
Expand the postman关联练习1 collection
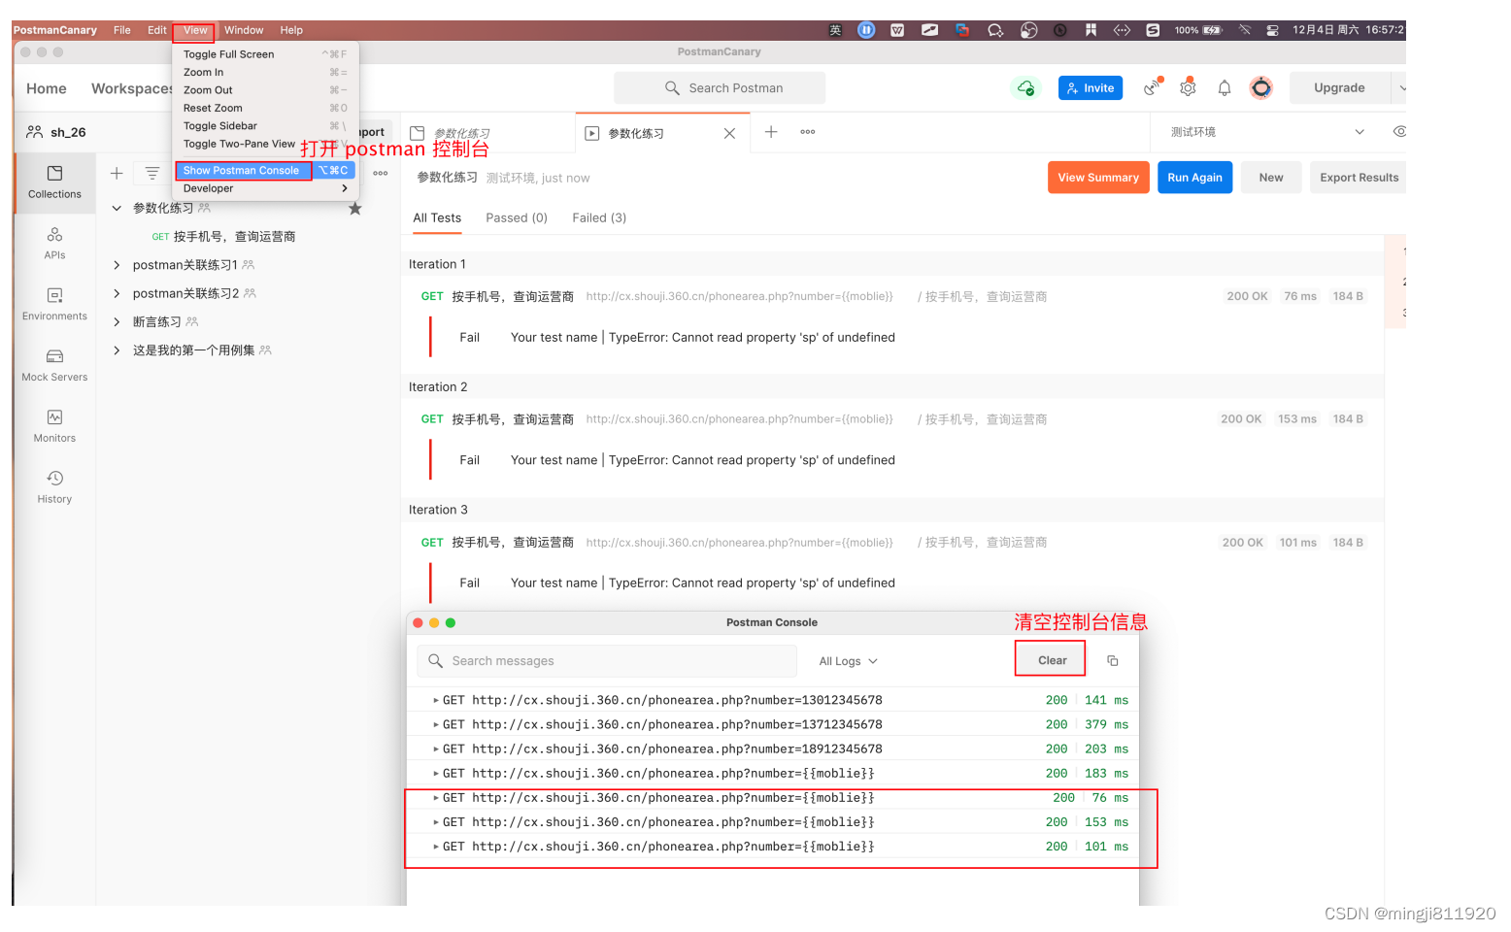coord(117,265)
